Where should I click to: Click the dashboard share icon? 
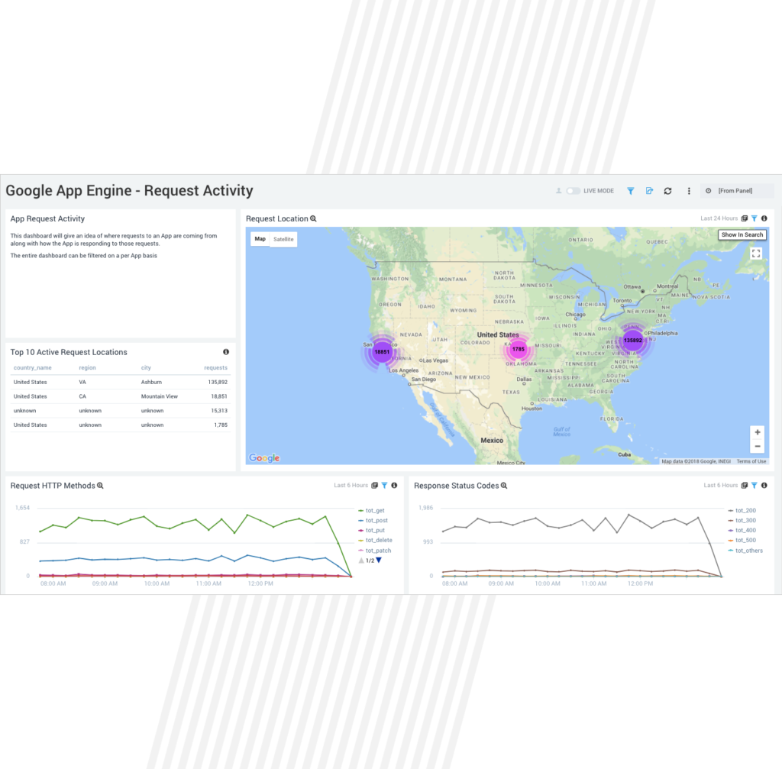(x=649, y=191)
